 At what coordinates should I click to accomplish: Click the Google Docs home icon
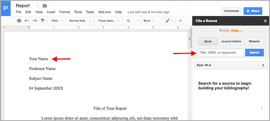point(5,8)
